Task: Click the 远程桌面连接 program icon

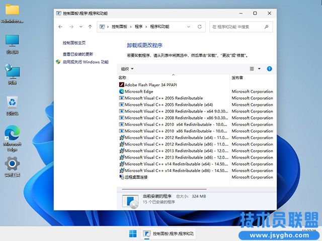Action: (122, 177)
